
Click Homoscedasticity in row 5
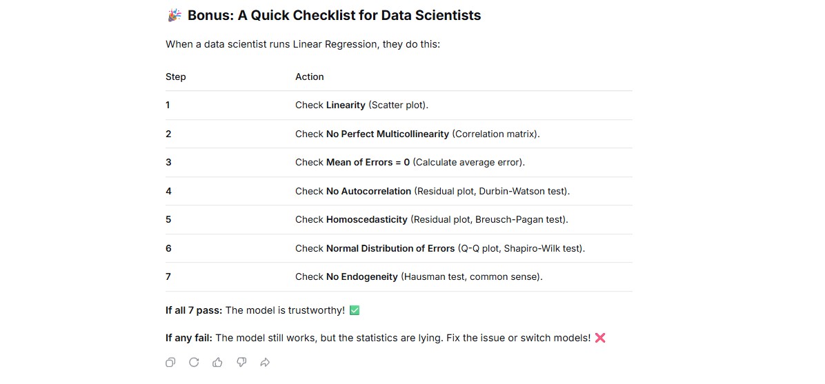click(x=367, y=220)
